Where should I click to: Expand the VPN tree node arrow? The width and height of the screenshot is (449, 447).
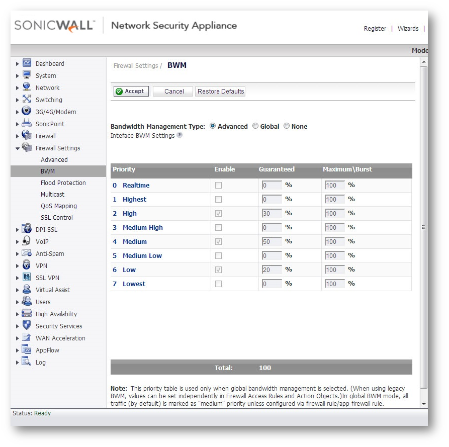[18, 266]
